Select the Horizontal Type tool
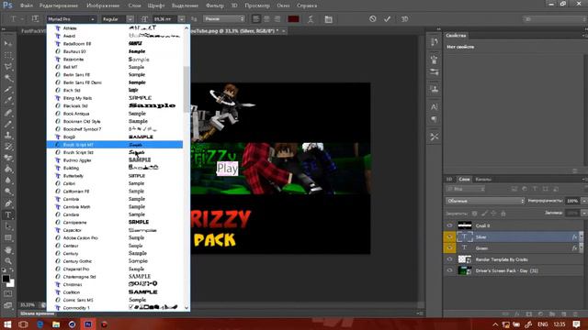 (x=8, y=215)
